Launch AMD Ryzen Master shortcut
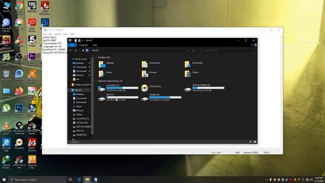325x183 pixels. pyautogui.click(x=32, y=128)
